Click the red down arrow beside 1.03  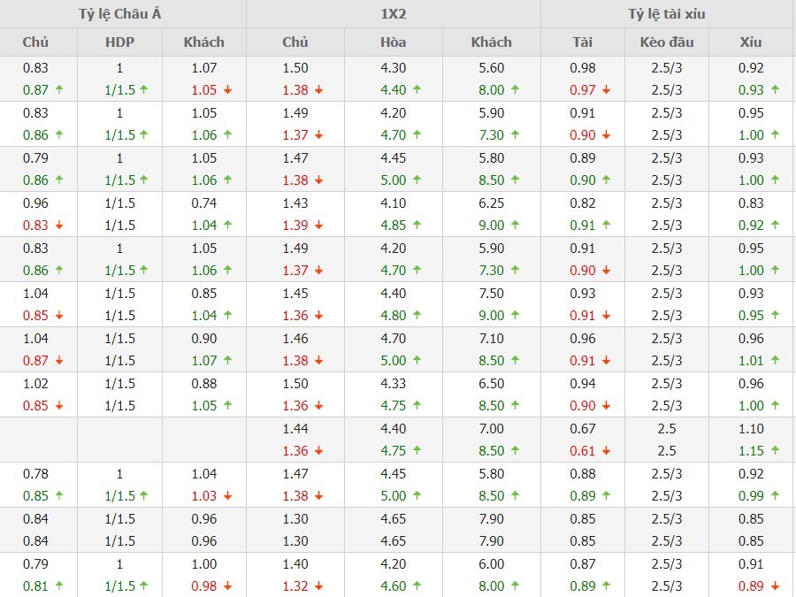[227, 496]
